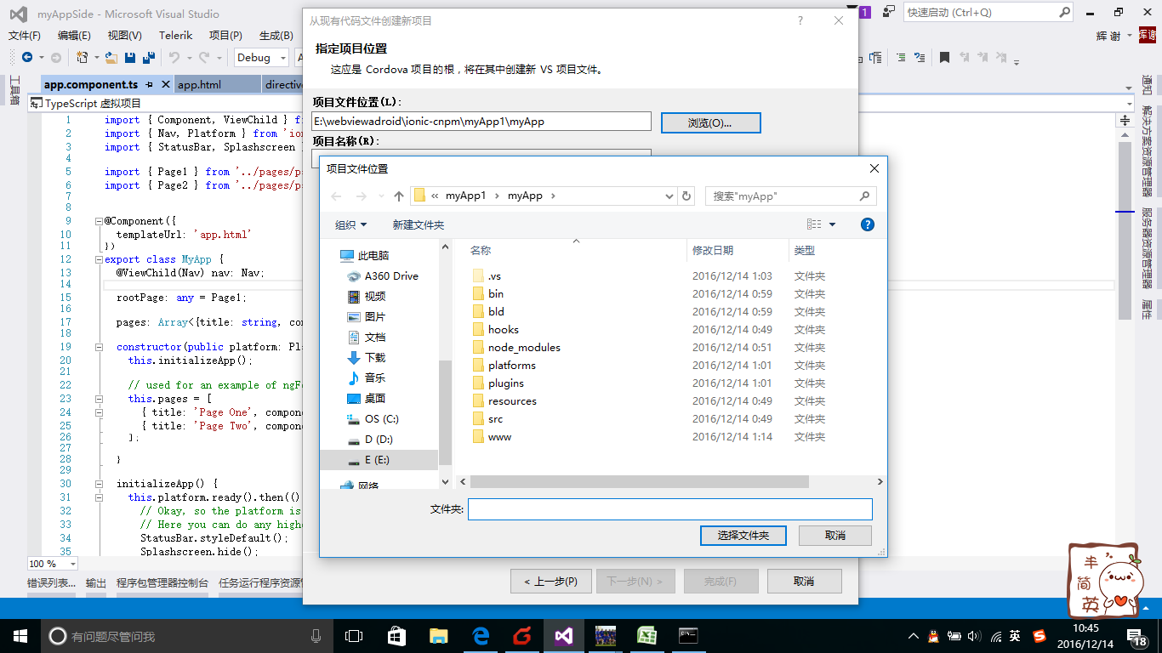Screen dimensions: 1162x653
Task: Click the Undo toolbar icon
Action: [x=174, y=58]
